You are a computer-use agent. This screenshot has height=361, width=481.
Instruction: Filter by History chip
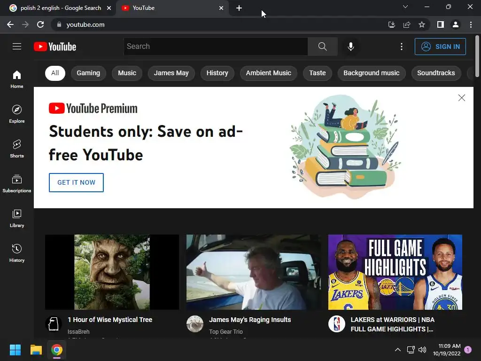(x=217, y=73)
